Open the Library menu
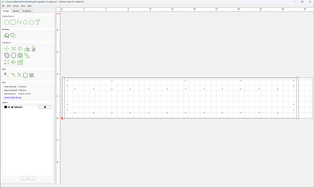Screen dimensions: 314x188 tap(15, 6)
